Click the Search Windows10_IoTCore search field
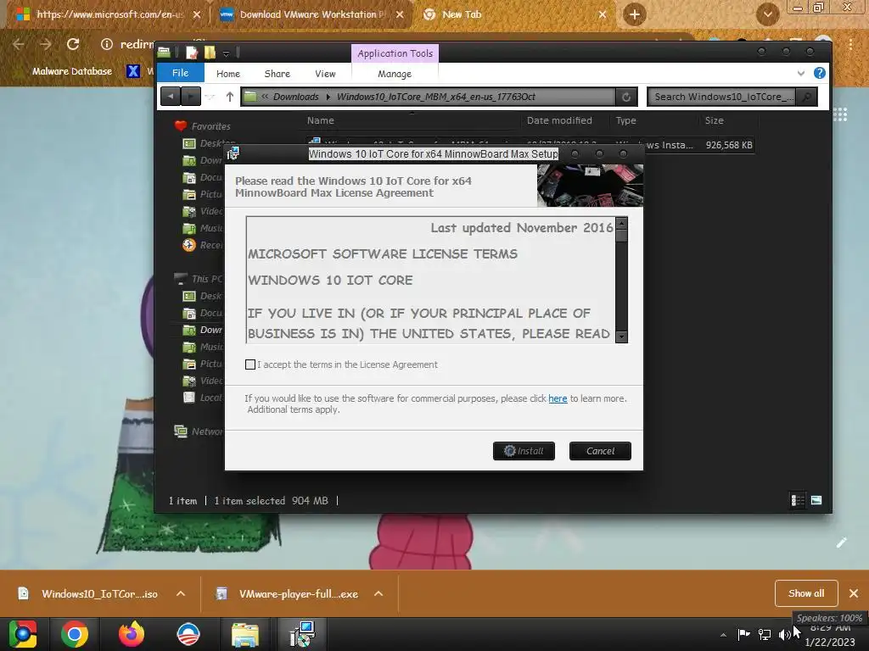869x651 pixels. click(x=722, y=97)
